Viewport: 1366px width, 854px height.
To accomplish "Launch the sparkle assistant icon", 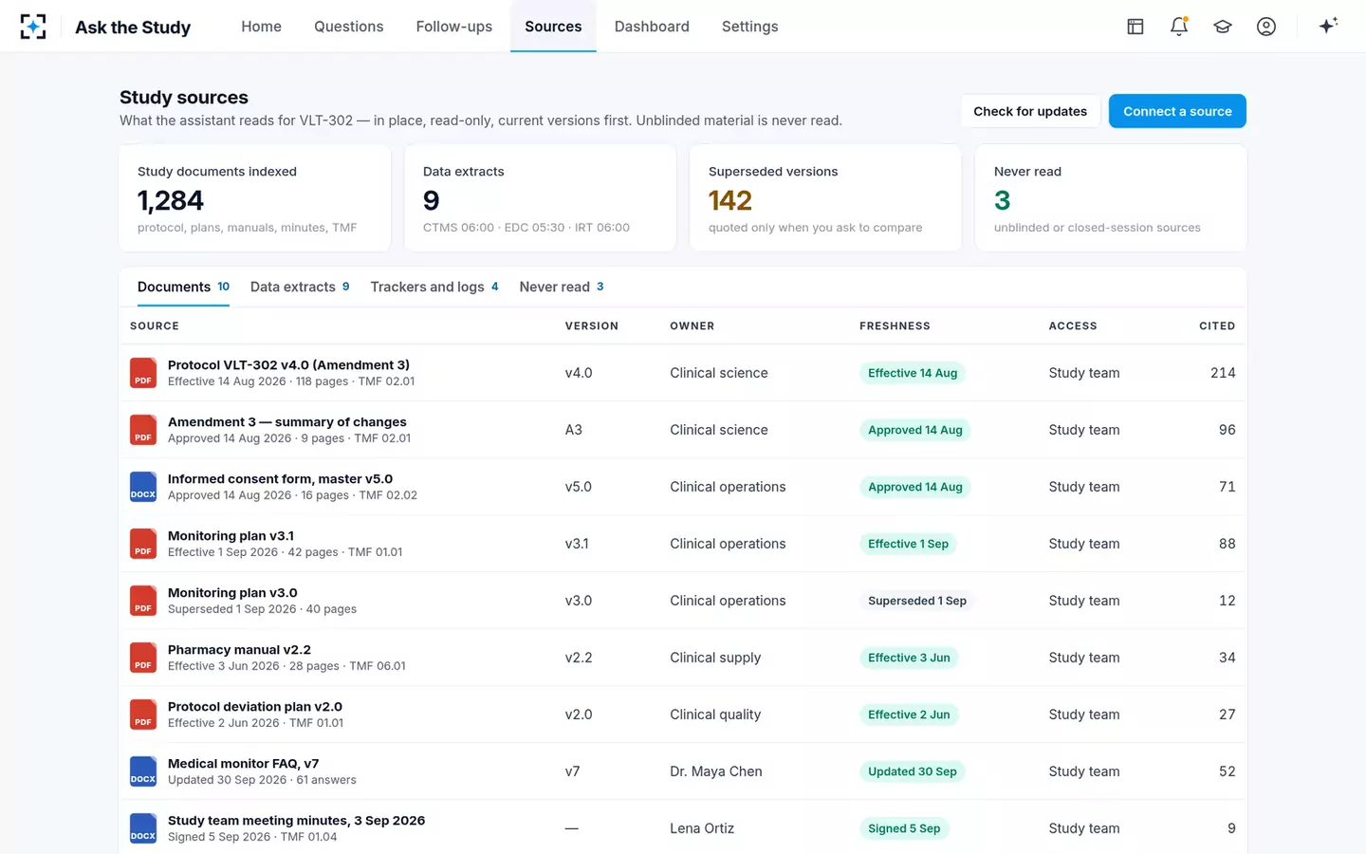I will coord(1328,26).
